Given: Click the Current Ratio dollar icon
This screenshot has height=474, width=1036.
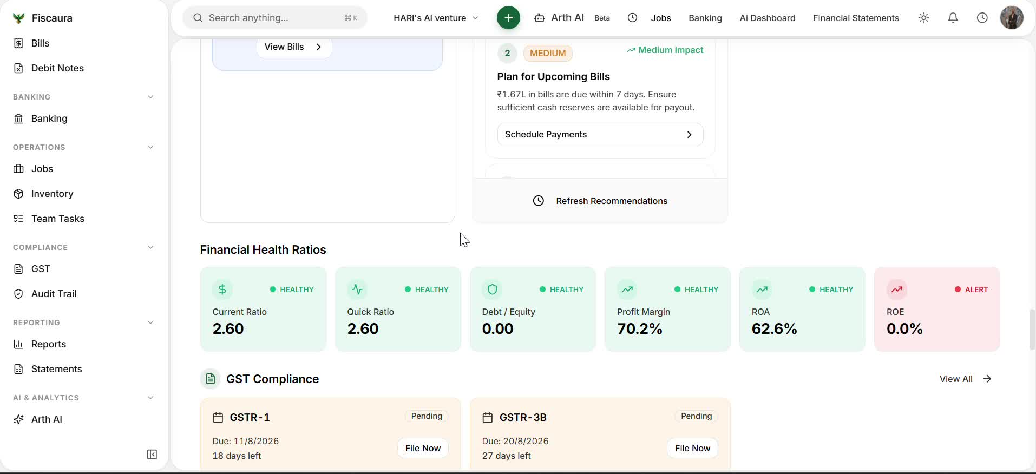Looking at the screenshot, I should 222,289.
